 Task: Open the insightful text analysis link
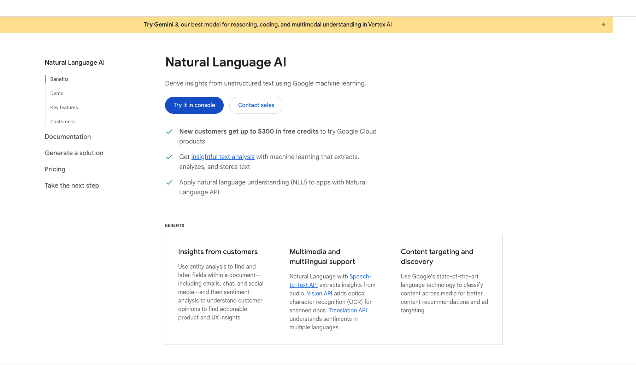coord(223,157)
